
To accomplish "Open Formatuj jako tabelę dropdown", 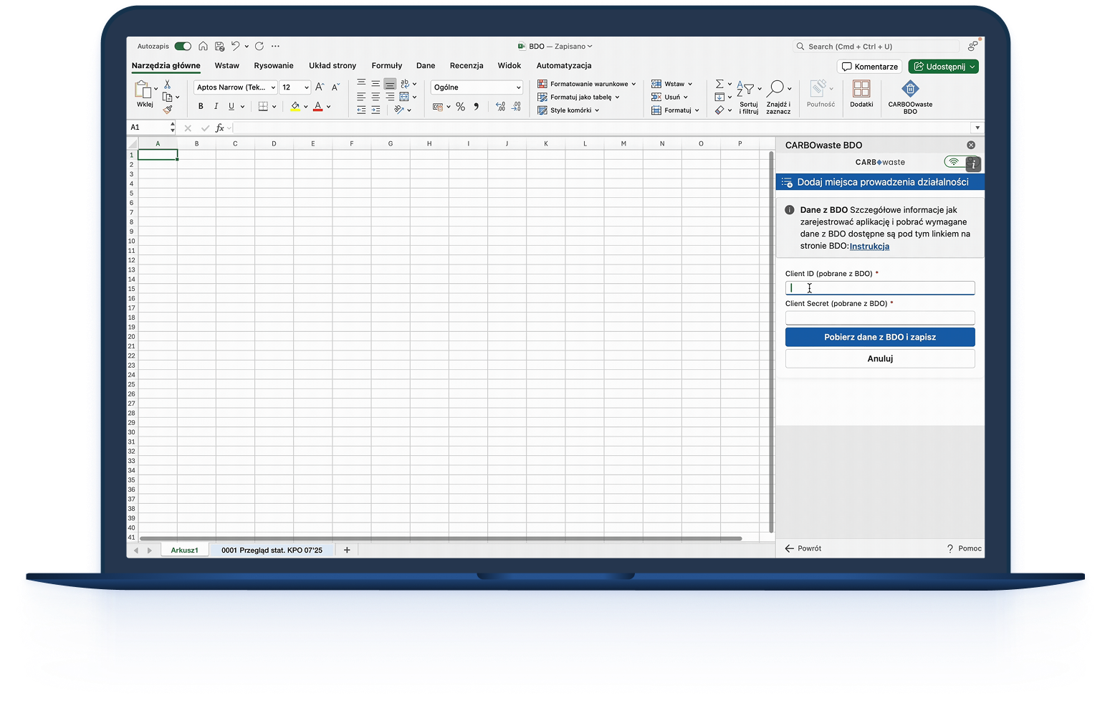I will (x=578, y=97).
